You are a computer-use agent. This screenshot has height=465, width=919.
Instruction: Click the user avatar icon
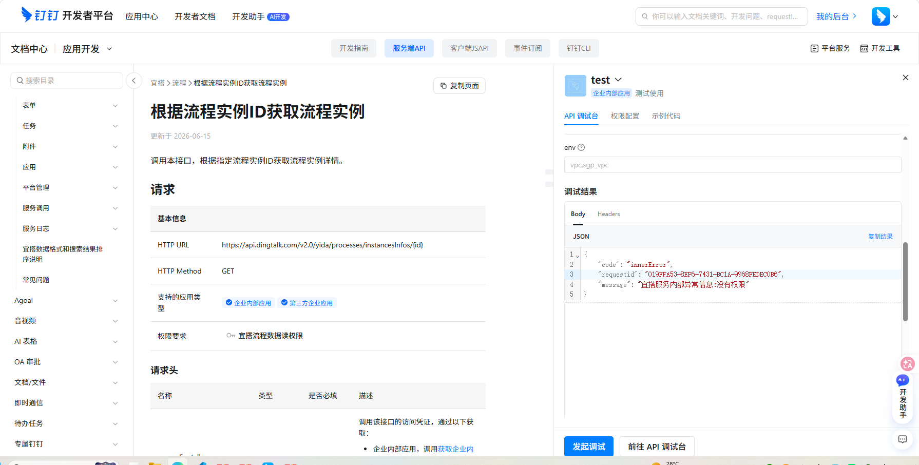(880, 16)
